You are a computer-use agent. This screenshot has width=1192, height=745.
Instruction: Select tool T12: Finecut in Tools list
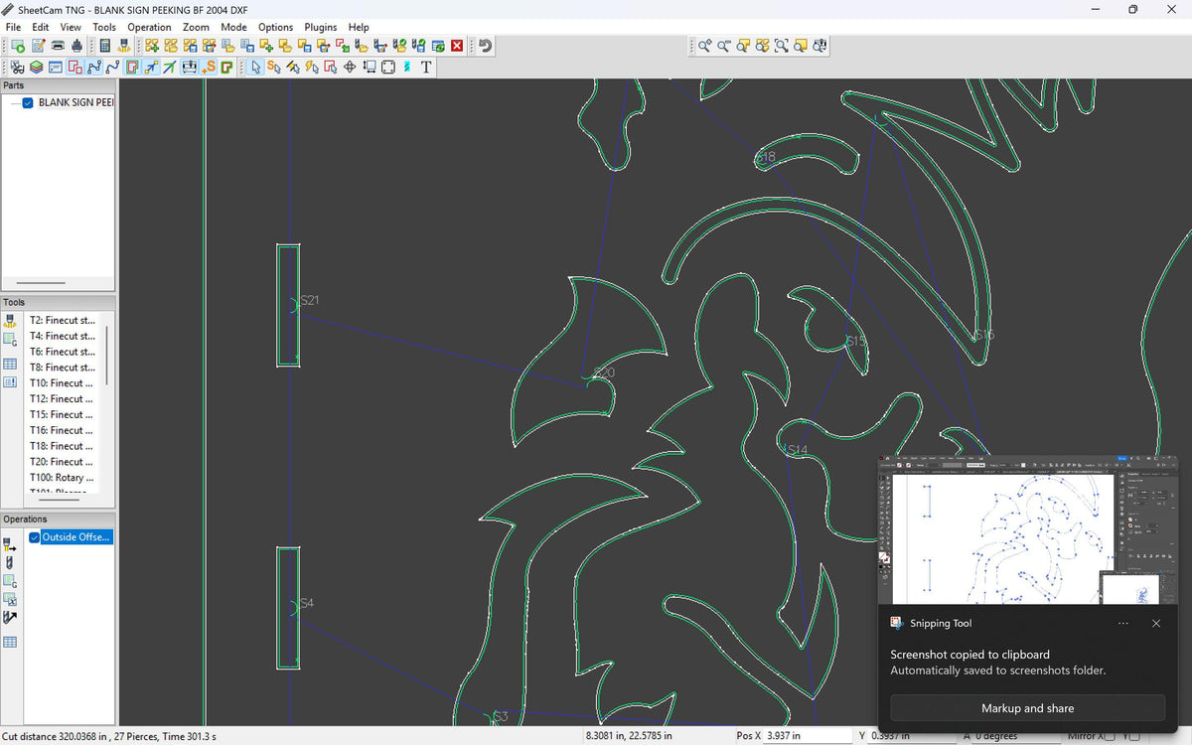(63, 399)
